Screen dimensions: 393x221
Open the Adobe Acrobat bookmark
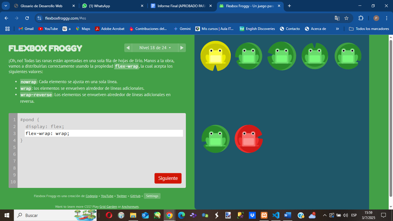(x=110, y=29)
